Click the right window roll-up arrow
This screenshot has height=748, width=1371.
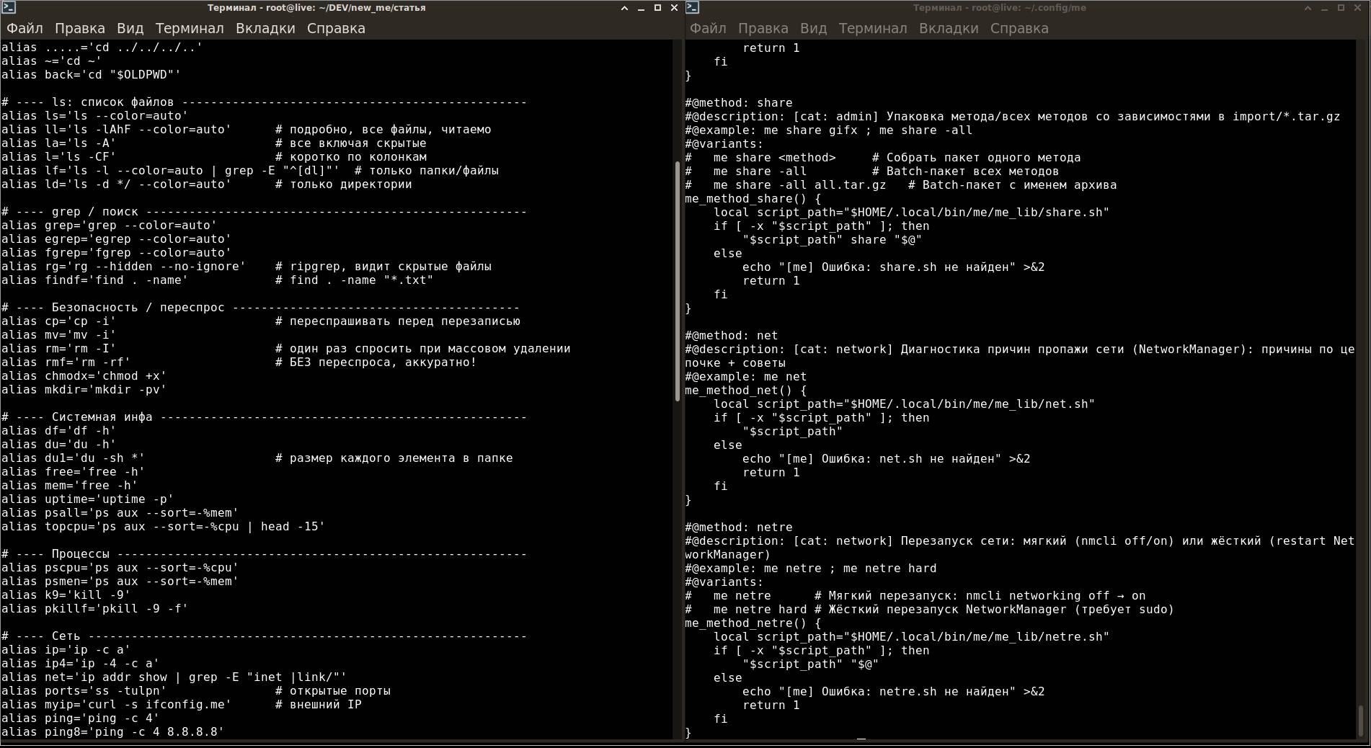pos(1308,8)
